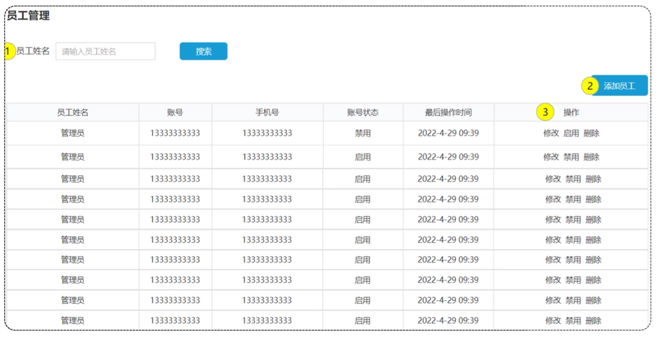Click 修改 in the first table row

pyautogui.click(x=551, y=133)
